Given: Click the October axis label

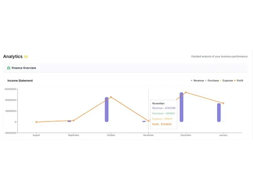Looking at the screenshot, I should click(111, 135).
